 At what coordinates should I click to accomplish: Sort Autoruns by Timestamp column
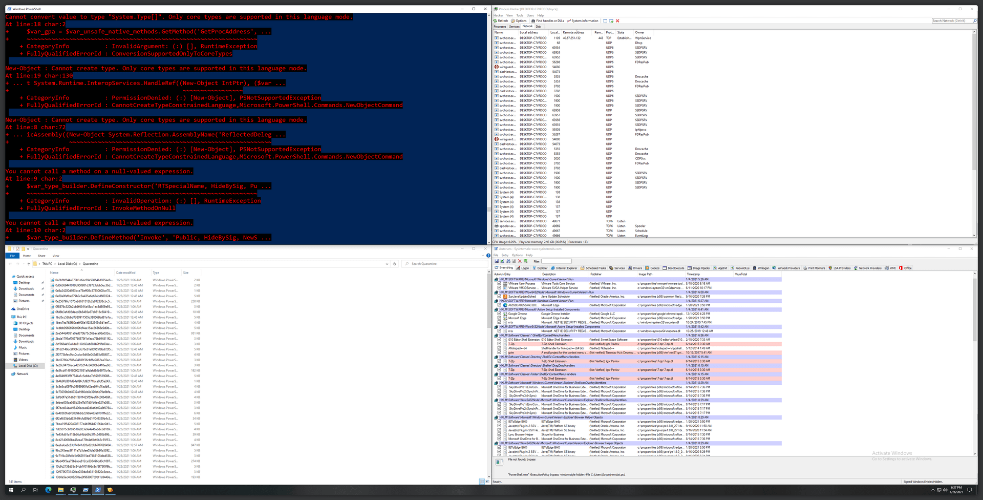tap(709, 274)
